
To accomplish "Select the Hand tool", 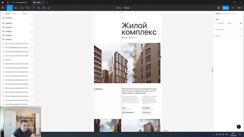I will [44, 8].
